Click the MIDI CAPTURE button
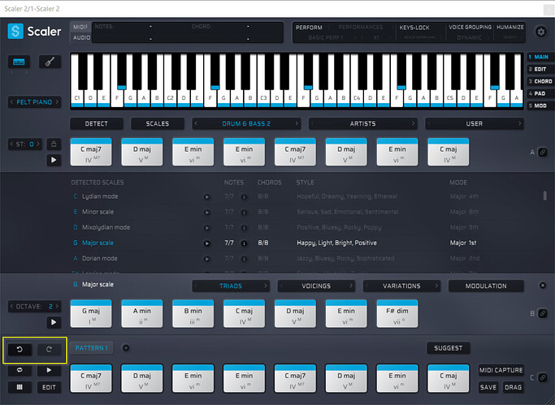555x405 pixels. [501, 369]
